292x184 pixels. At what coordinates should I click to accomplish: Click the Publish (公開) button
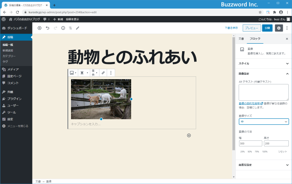(267, 28)
